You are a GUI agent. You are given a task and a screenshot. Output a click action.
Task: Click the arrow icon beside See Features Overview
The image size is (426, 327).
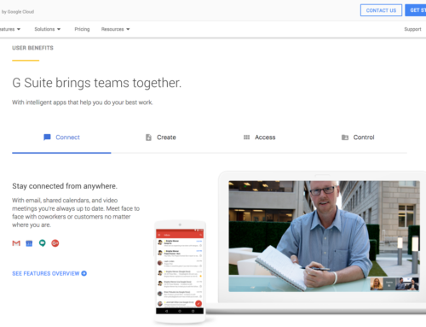coord(84,273)
